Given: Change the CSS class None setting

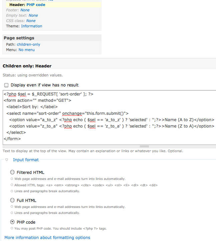Looking at the screenshot, I should [x=31, y=21].
